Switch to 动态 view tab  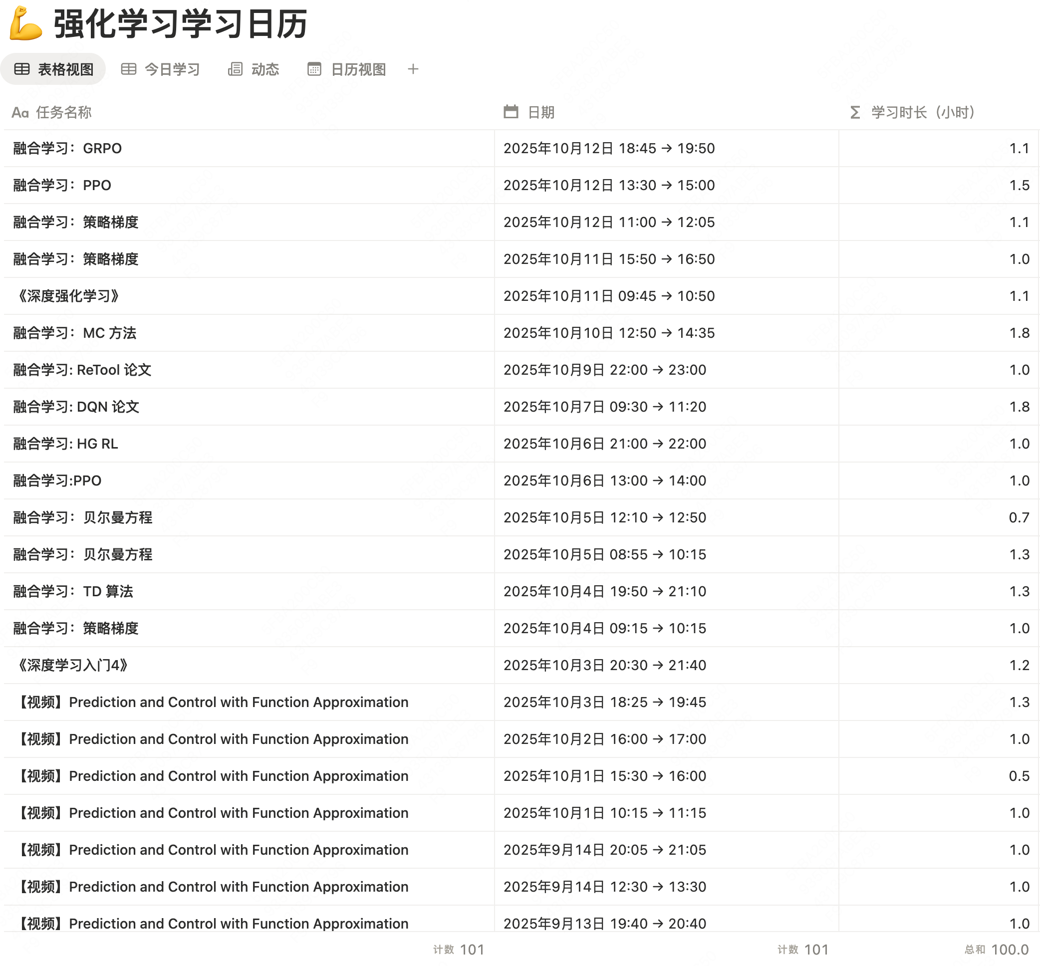pos(254,69)
